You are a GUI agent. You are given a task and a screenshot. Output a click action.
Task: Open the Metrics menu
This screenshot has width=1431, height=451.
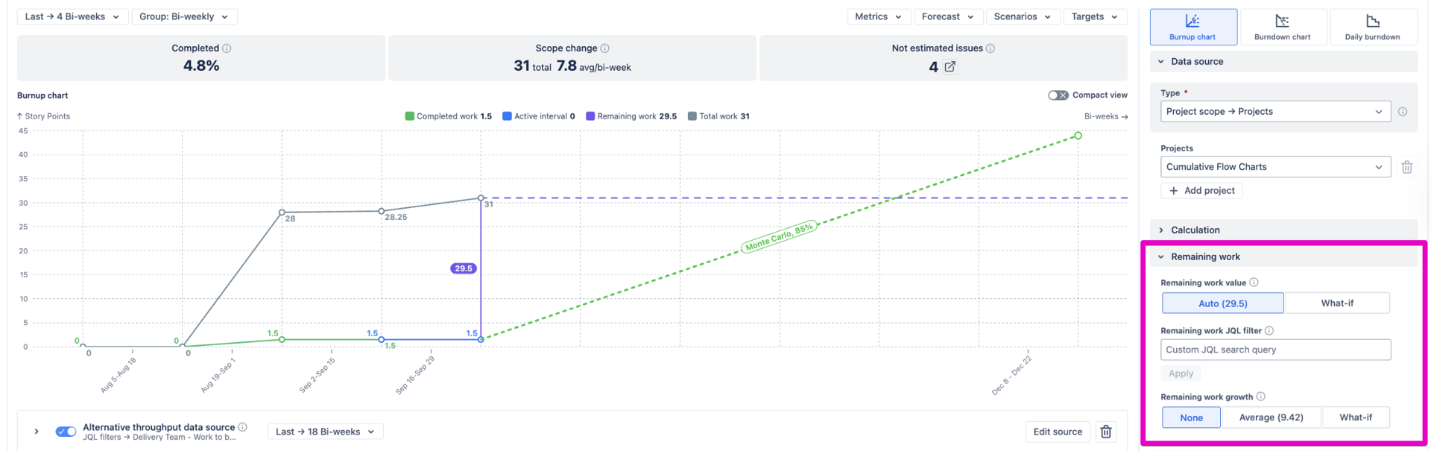[x=879, y=16]
